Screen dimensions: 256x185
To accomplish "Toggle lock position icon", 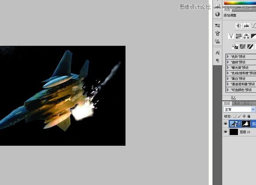I will (x=244, y=116).
